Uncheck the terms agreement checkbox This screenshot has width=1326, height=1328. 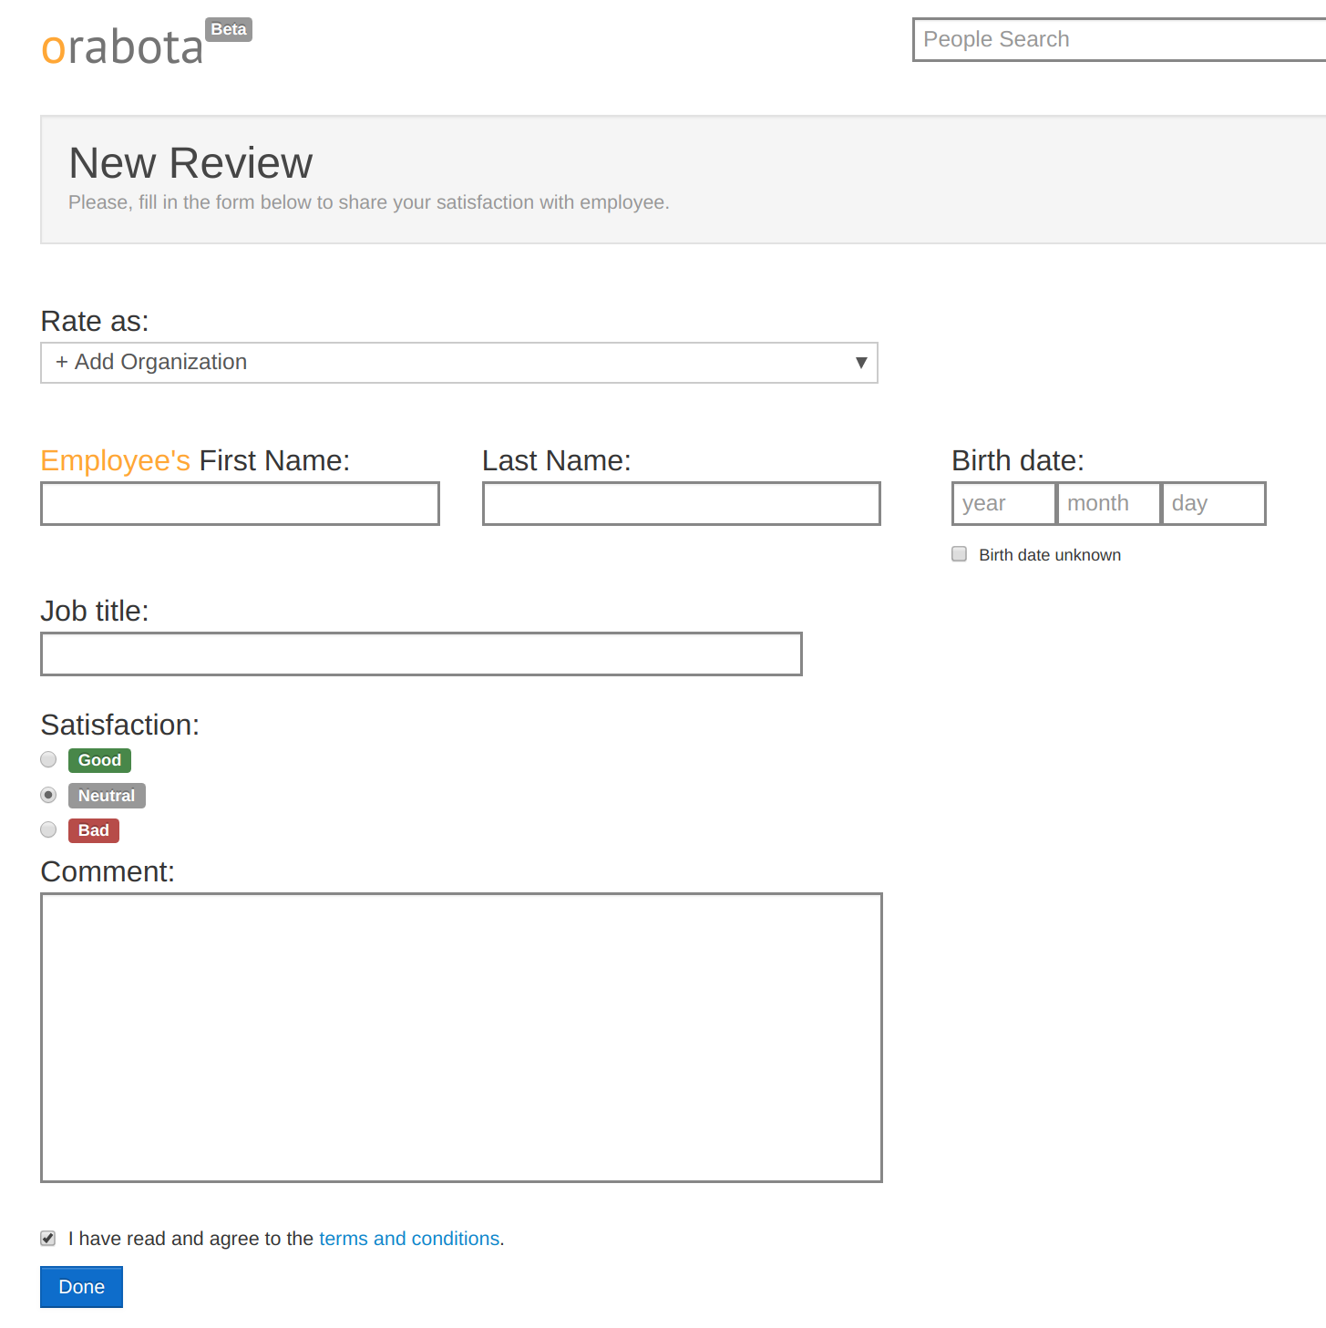48,1238
